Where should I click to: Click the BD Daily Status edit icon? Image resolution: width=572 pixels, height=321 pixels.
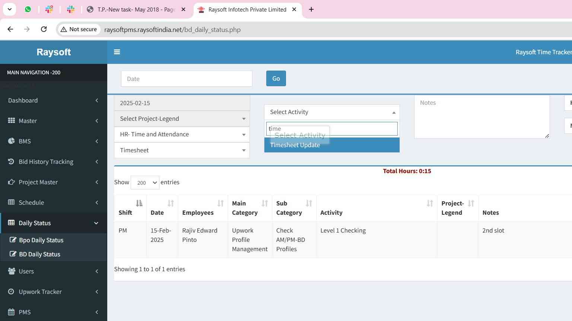click(13, 254)
